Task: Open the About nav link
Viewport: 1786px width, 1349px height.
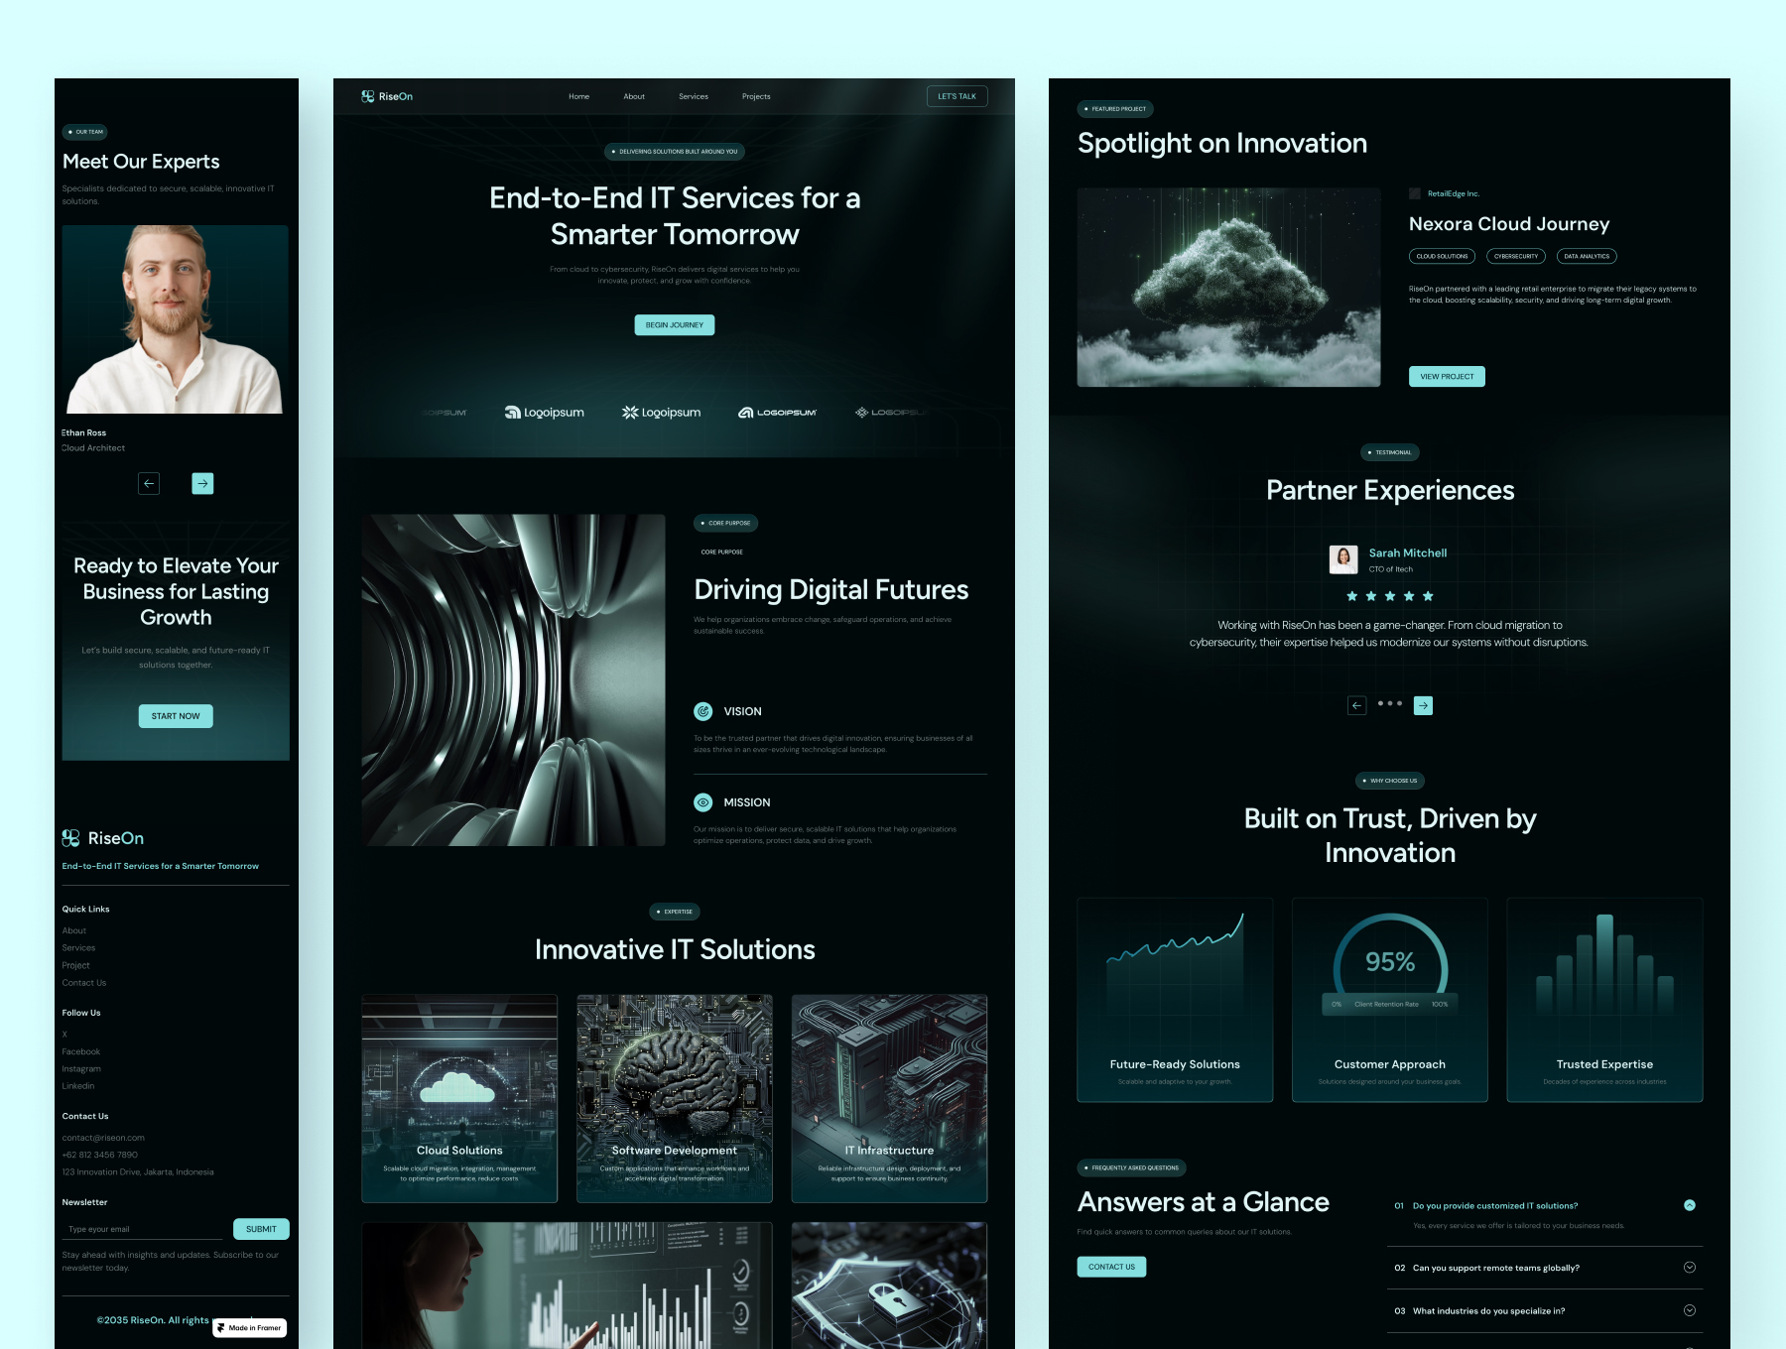Action: tap(634, 96)
